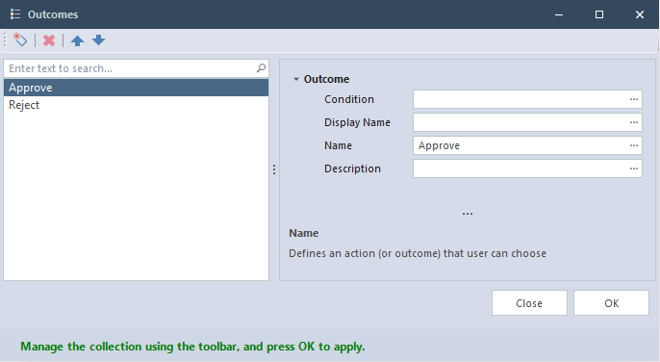The width and height of the screenshot is (660, 362).
Task: Move outcome up with the up arrow
Action: 77,40
